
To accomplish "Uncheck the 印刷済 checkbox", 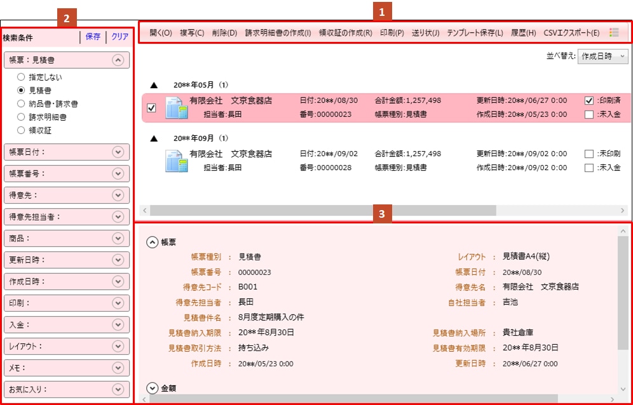I will tap(589, 100).
